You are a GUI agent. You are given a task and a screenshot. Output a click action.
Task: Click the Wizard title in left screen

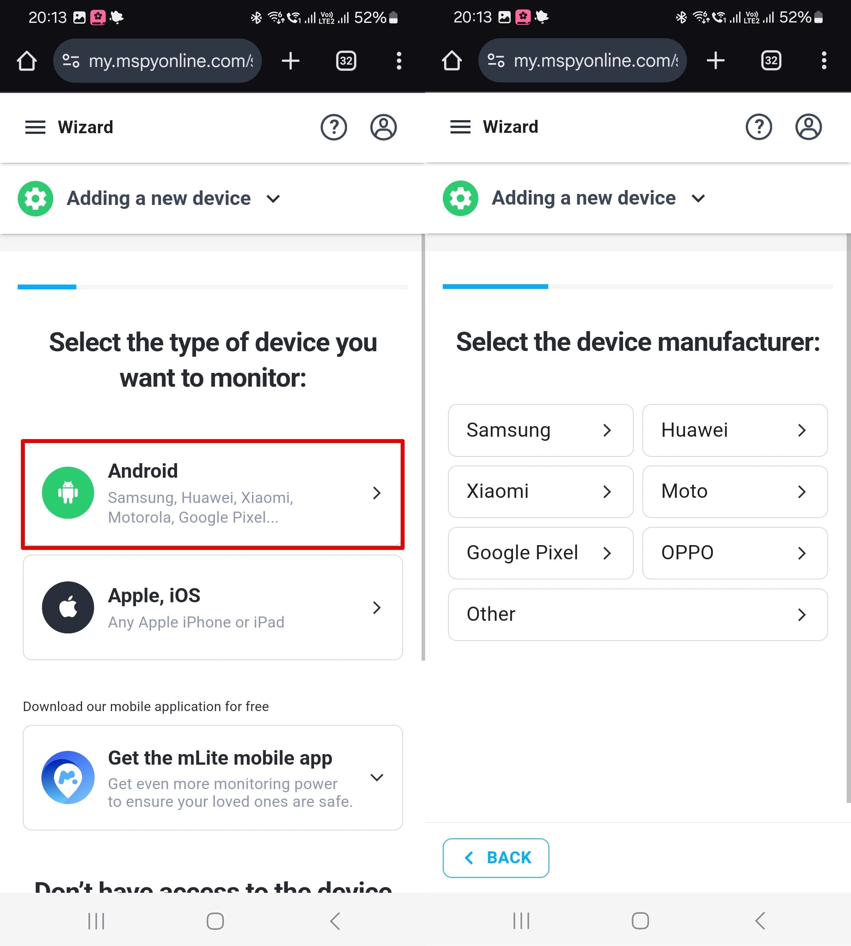[86, 127]
